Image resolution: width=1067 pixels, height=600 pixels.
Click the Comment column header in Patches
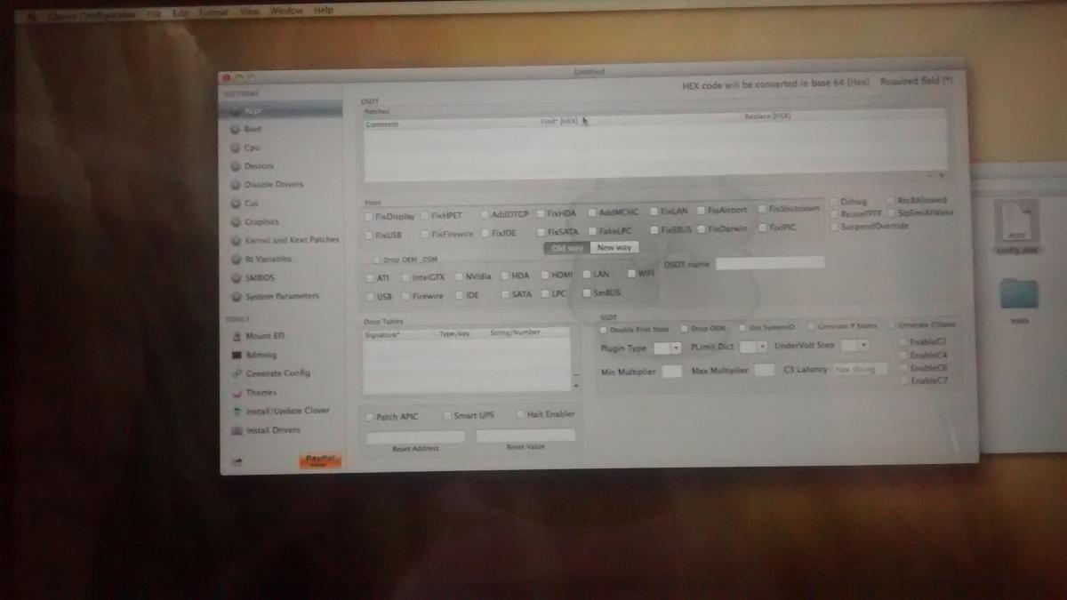pyautogui.click(x=382, y=124)
